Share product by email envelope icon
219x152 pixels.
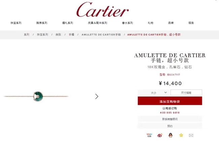coord(191,135)
